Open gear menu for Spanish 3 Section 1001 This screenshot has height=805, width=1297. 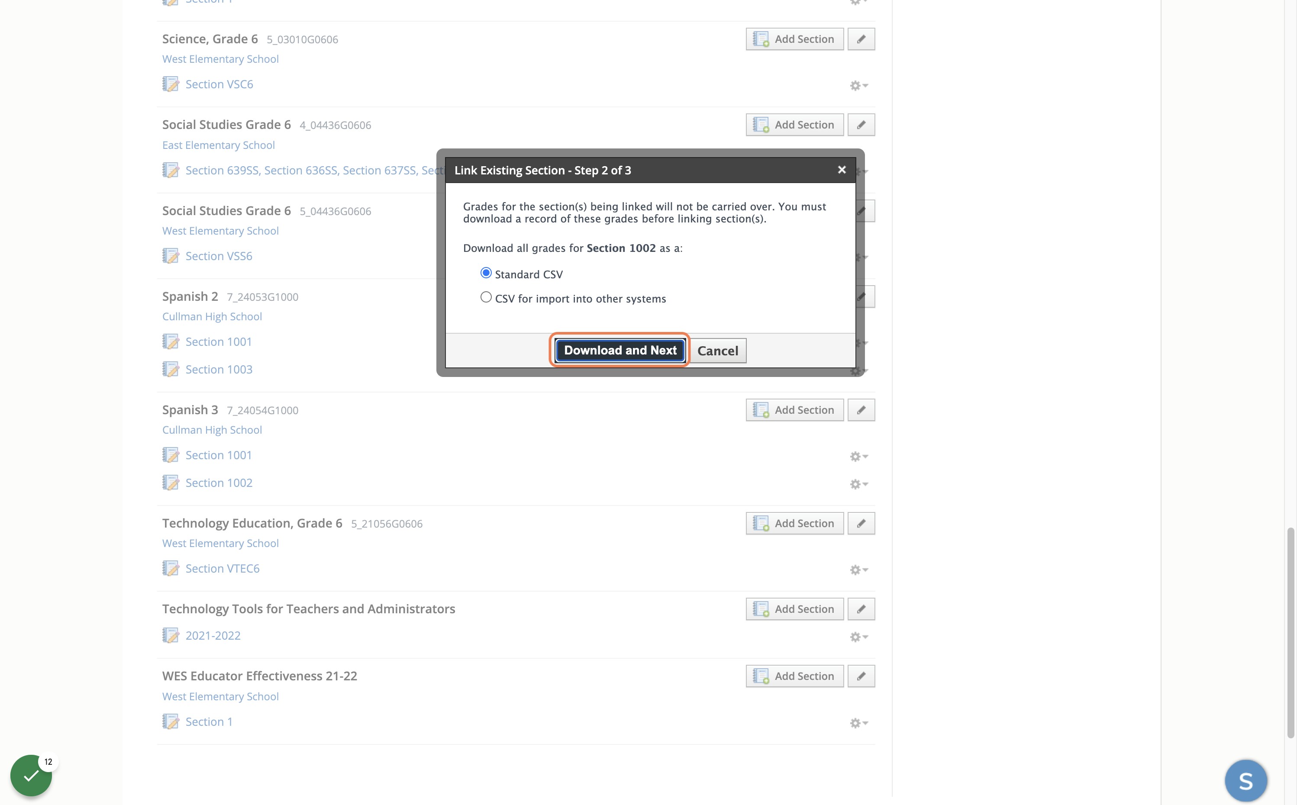[858, 457]
